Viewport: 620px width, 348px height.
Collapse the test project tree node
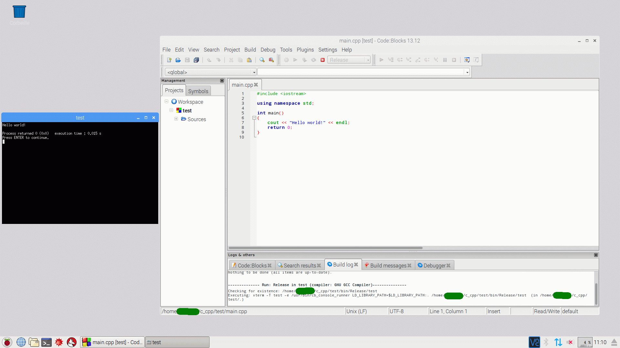click(171, 110)
